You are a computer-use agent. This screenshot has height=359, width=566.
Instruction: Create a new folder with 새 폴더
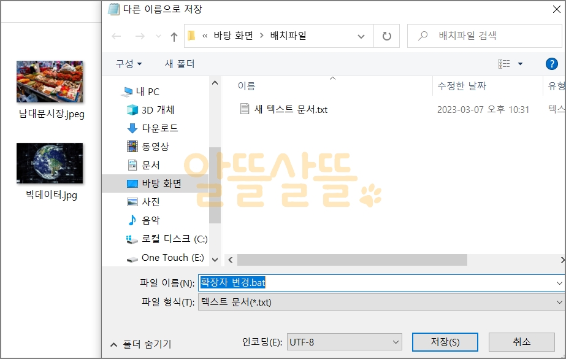coord(180,64)
